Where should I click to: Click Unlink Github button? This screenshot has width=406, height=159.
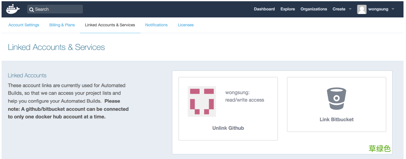tap(228, 128)
